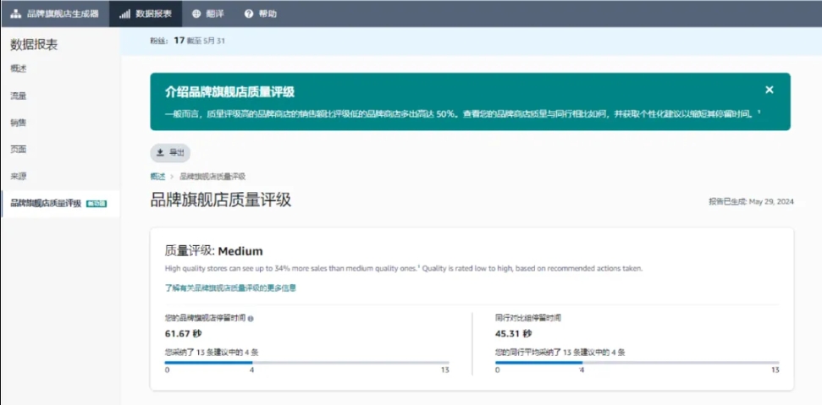Click the 数据报表 bar chart icon

pyautogui.click(x=124, y=14)
